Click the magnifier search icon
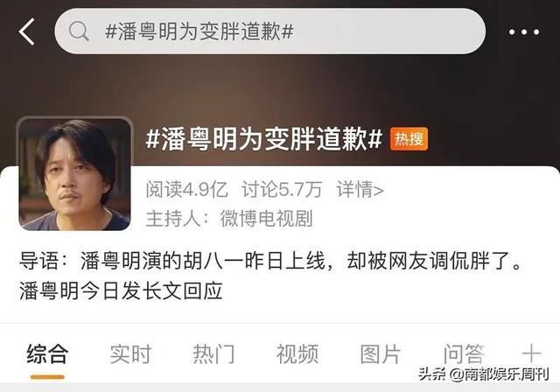 click(79, 31)
